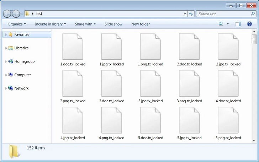Open the Help question mark icon
The width and height of the screenshot is (259, 162).
coord(249,24)
